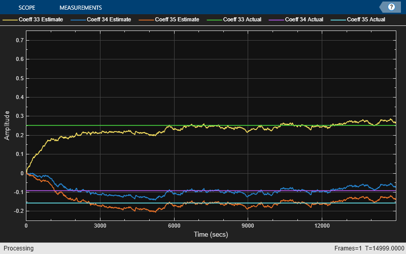The image size is (406, 254).
Task: Toggle Coeff 35 Estimate legend label
Action: point(177,20)
